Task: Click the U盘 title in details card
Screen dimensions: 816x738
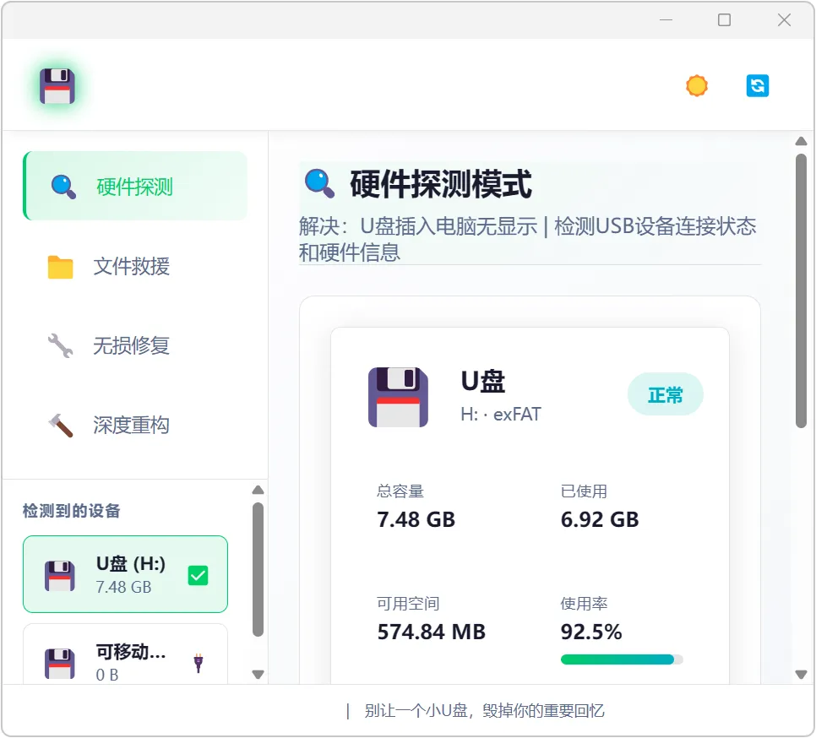Action: [483, 381]
